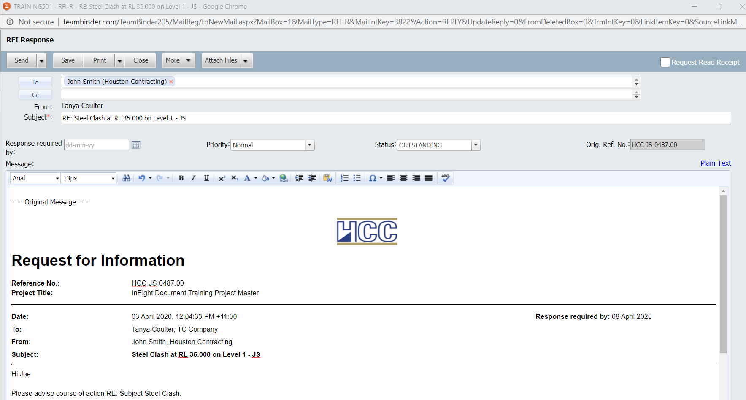Open the Priority dropdown
This screenshot has height=400, width=746.
[x=309, y=144]
